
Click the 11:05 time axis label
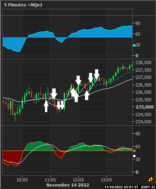click(50, 180)
